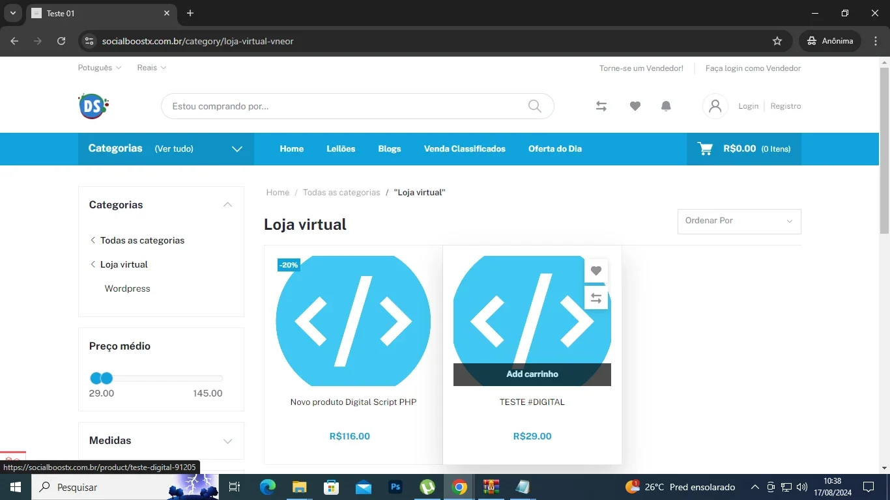Launch Microsoft Edge from taskbar
The height and width of the screenshot is (500, 890).
(x=268, y=487)
